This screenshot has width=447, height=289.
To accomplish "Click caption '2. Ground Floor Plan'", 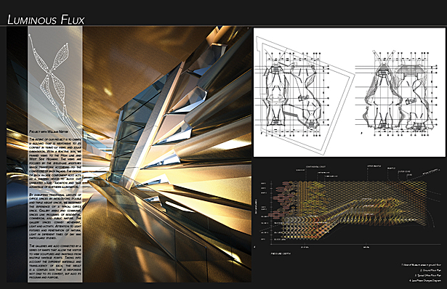I will coord(430,270).
